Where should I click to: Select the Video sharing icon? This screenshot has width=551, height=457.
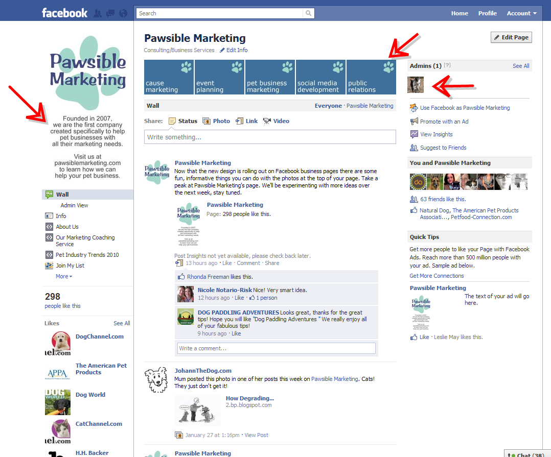pos(267,121)
